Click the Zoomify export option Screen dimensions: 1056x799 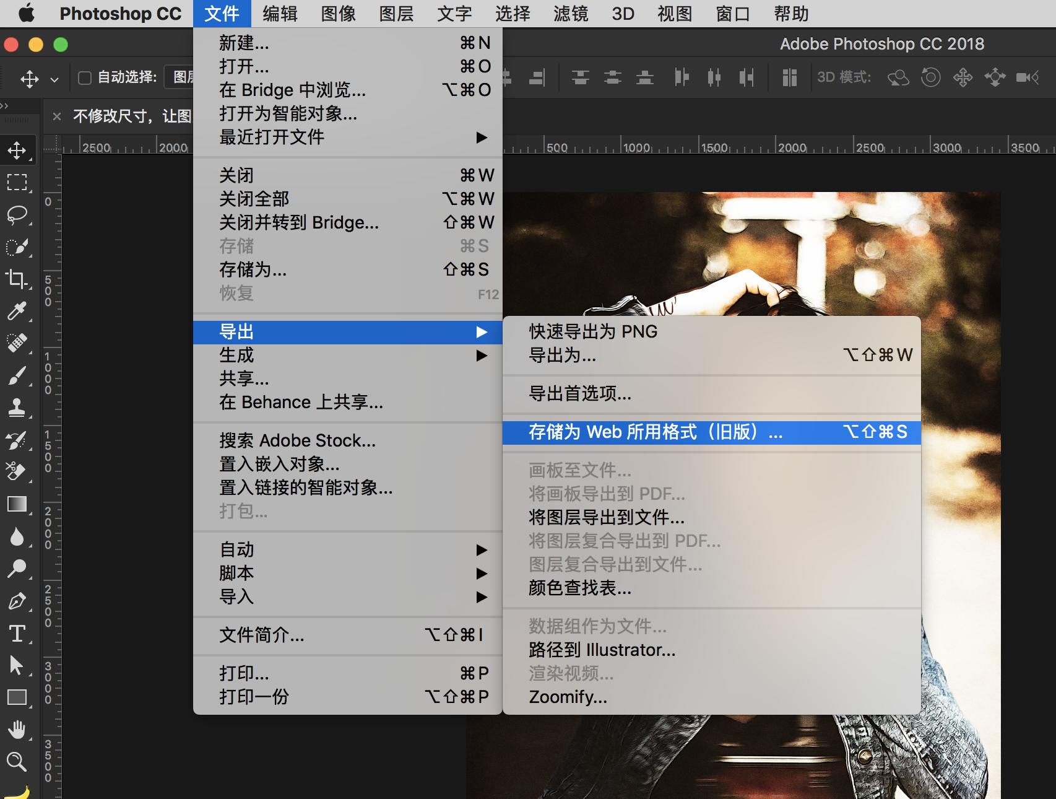point(567,696)
